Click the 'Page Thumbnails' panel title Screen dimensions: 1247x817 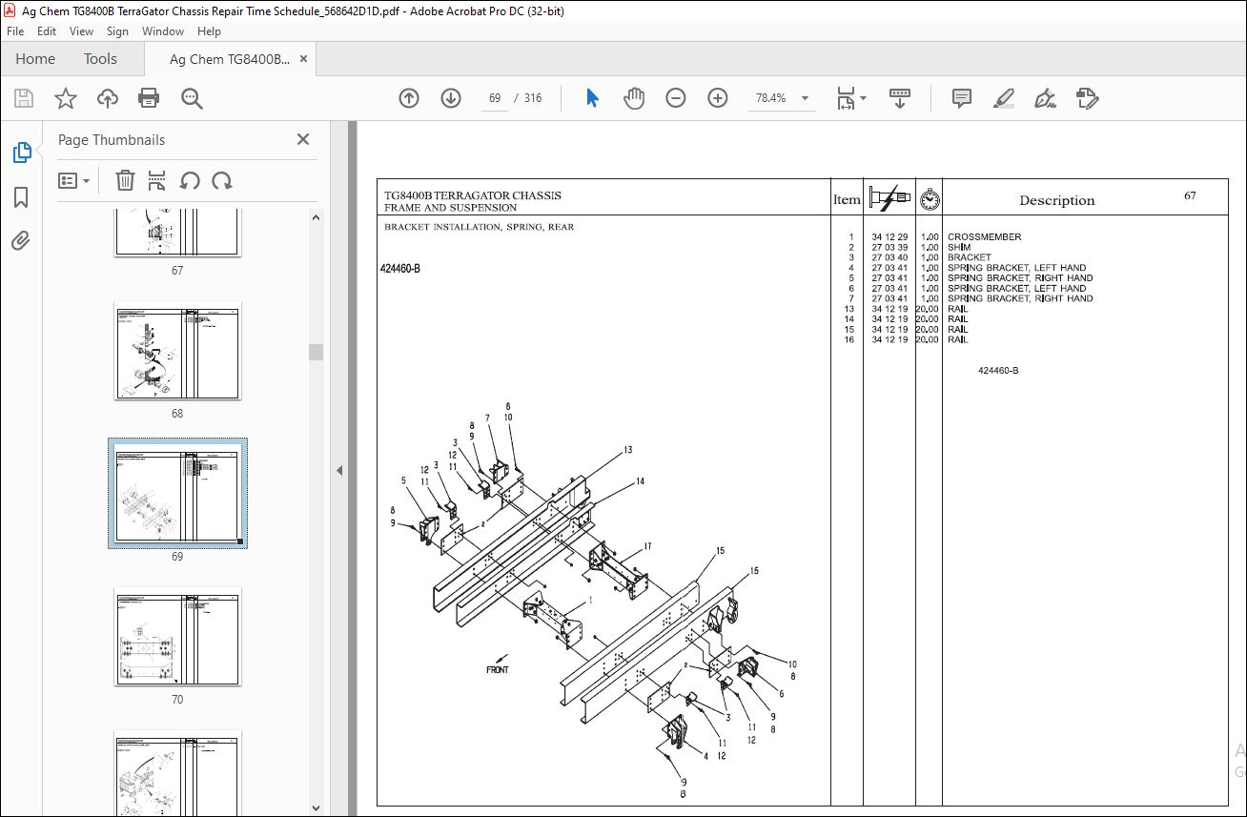(112, 140)
